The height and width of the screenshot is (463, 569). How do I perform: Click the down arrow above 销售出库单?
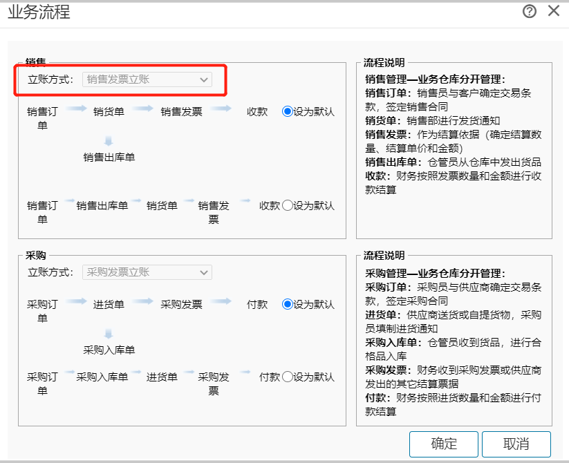click(109, 141)
